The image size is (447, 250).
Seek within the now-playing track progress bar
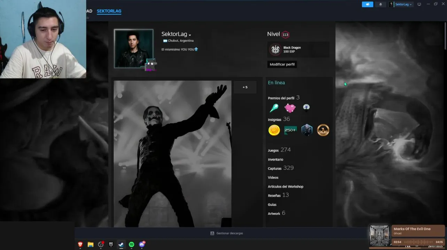[x=418, y=242]
